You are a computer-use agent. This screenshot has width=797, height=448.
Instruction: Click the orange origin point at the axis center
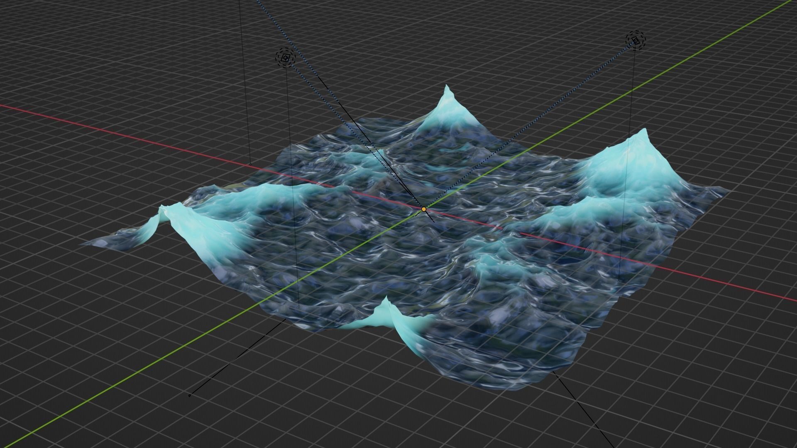(x=423, y=209)
